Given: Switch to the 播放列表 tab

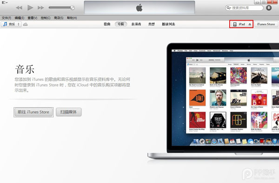Looking at the screenshot, I should coord(168,24).
